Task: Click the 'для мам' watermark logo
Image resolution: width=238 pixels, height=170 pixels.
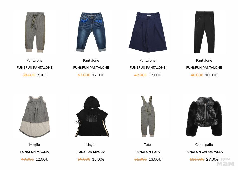Action: [x=225, y=162]
